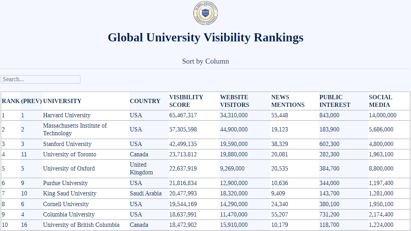411x231 pixels.
Task: Click the Sort by Column label
Action: [205, 61]
